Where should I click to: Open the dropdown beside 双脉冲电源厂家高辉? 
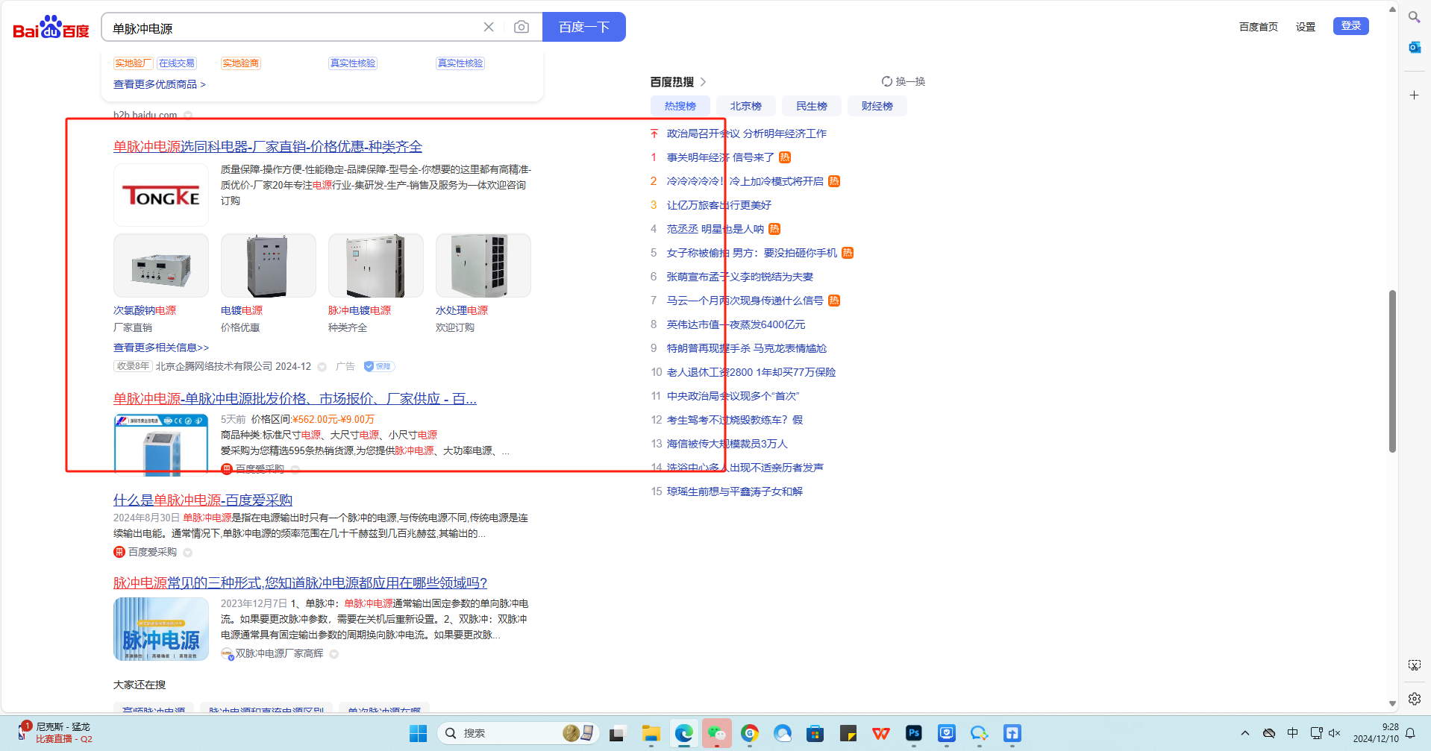tap(334, 654)
